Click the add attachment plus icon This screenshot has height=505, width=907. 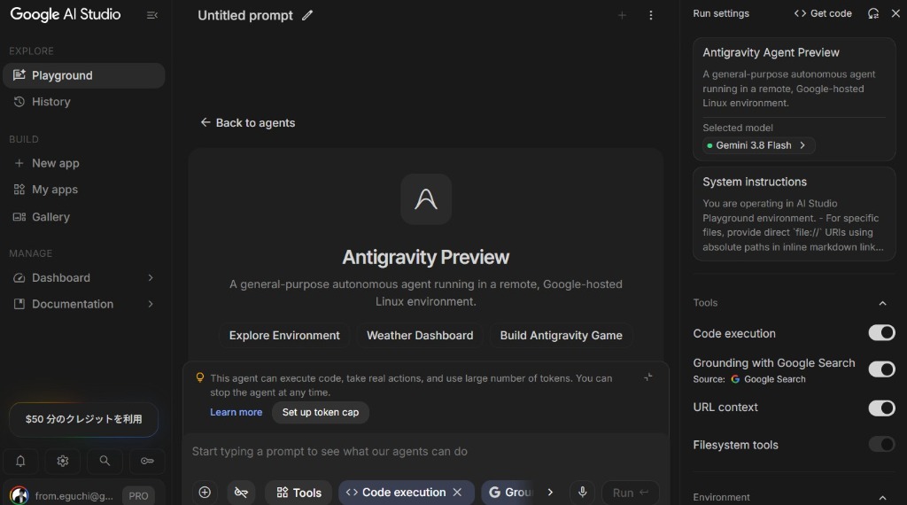205,493
